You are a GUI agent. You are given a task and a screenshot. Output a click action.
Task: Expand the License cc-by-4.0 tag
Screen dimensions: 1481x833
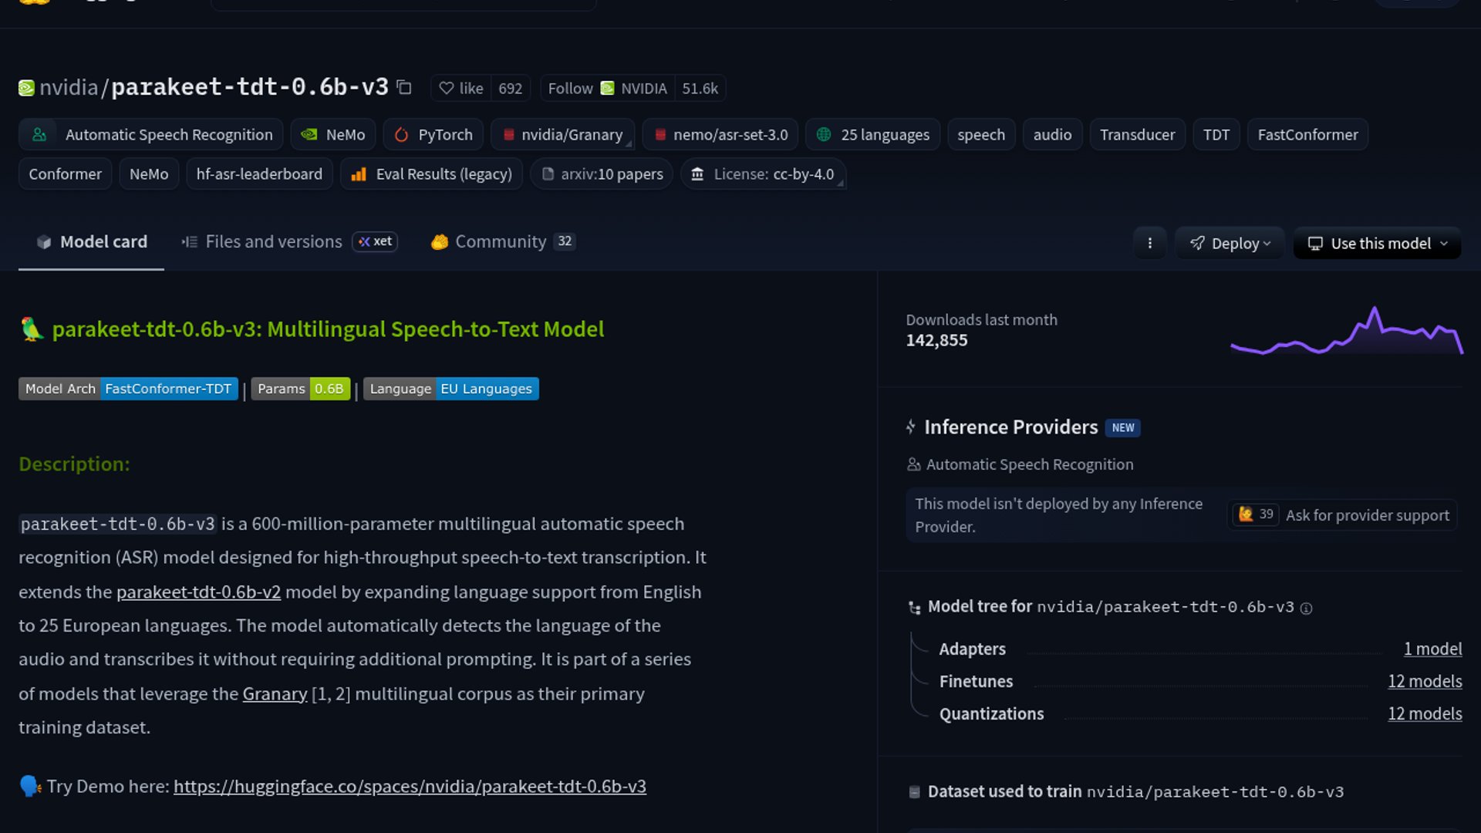[x=763, y=174]
